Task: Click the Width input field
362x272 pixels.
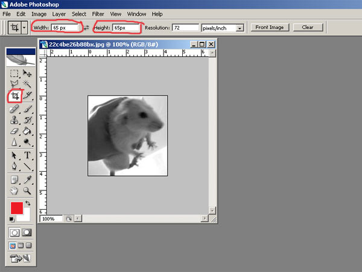Action: [x=65, y=28]
